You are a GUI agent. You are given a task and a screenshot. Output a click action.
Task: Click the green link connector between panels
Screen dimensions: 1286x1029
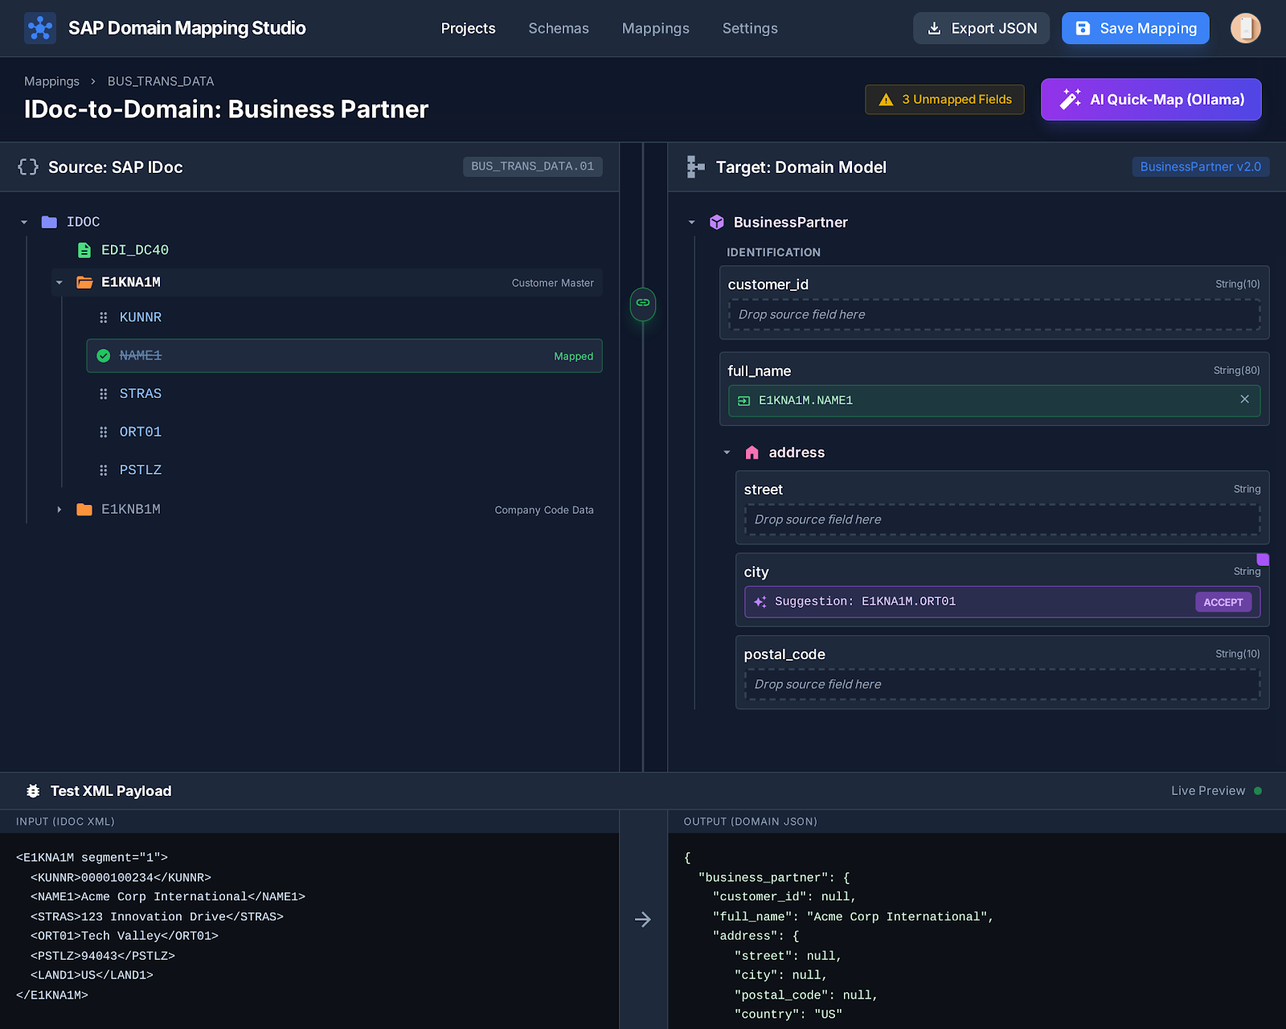pos(642,304)
